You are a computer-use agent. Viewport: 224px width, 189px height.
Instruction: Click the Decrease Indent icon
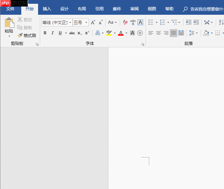tap(188, 22)
